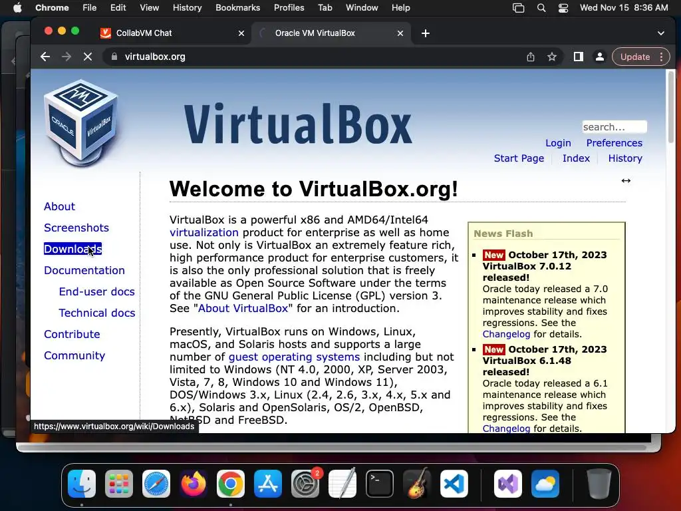
Task: Click the VirtualBox cube logo
Action: coord(81,123)
